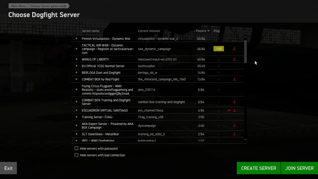Click diamond marker beside COMBAT BOX by Red Flight
The image size is (318, 179).
click(76, 79)
